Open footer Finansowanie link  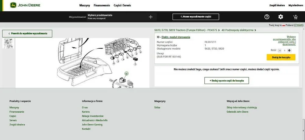pyautogui.click(x=17, y=112)
